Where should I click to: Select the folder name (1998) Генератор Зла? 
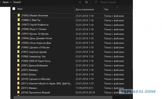[33, 56]
